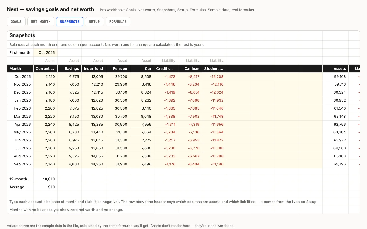Select the Jun 2026 row label
This screenshot has height=229, width=367.
click(20, 140)
